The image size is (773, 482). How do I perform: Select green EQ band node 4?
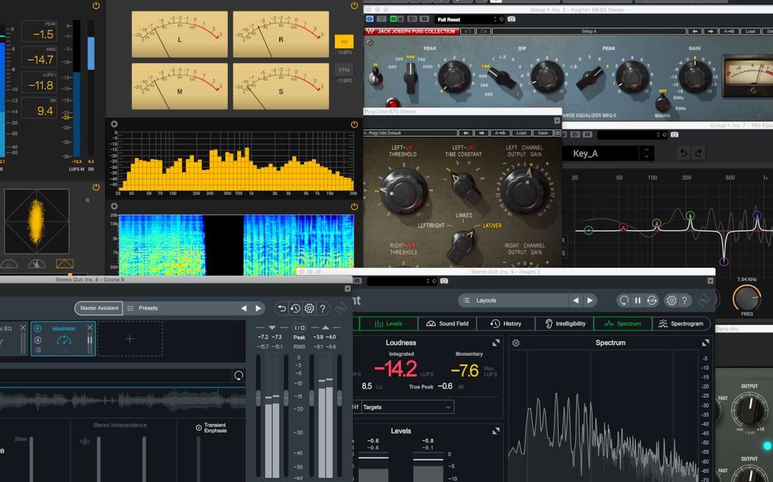pyautogui.click(x=690, y=216)
